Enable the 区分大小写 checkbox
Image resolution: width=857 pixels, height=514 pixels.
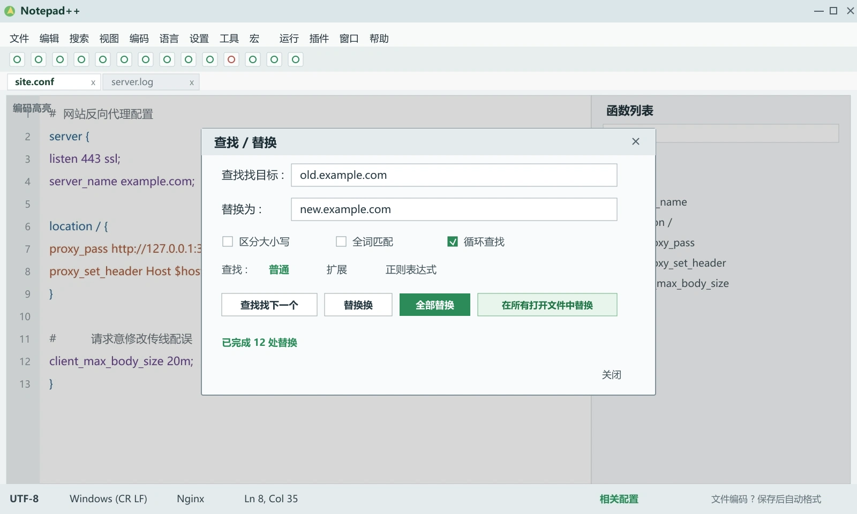pos(228,241)
